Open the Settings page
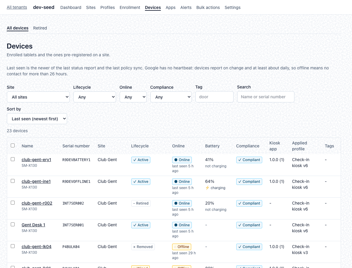This screenshot has height=268, width=352. [x=233, y=7]
